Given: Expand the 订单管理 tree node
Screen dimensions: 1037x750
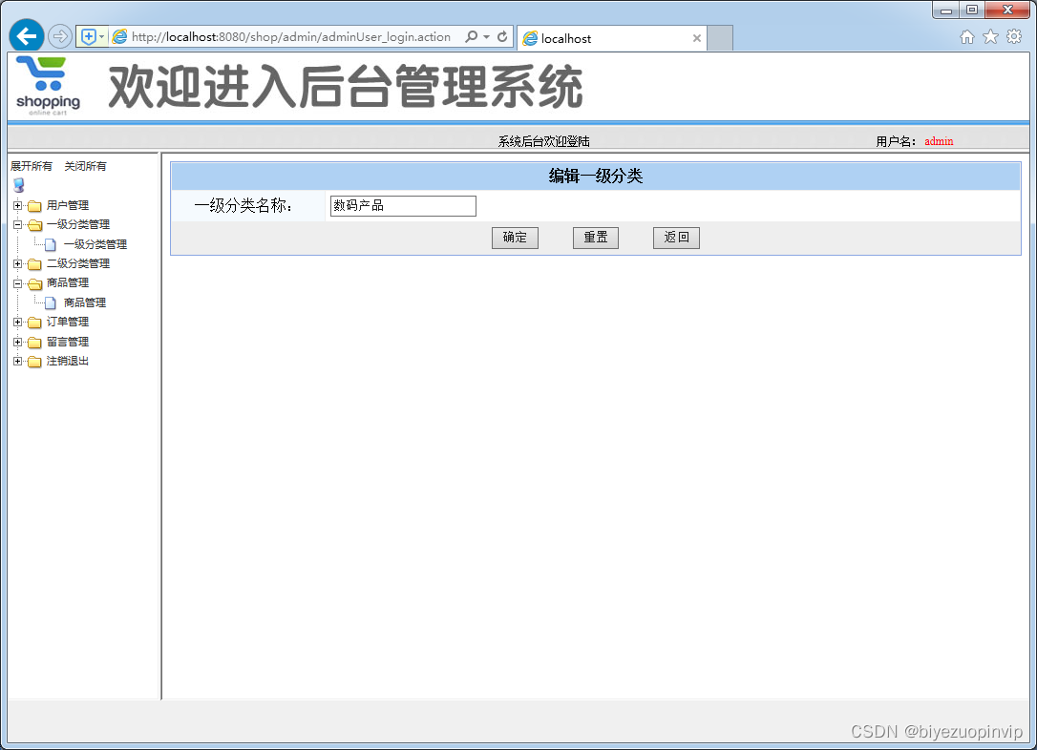Looking at the screenshot, I should (x=18, y=323).
